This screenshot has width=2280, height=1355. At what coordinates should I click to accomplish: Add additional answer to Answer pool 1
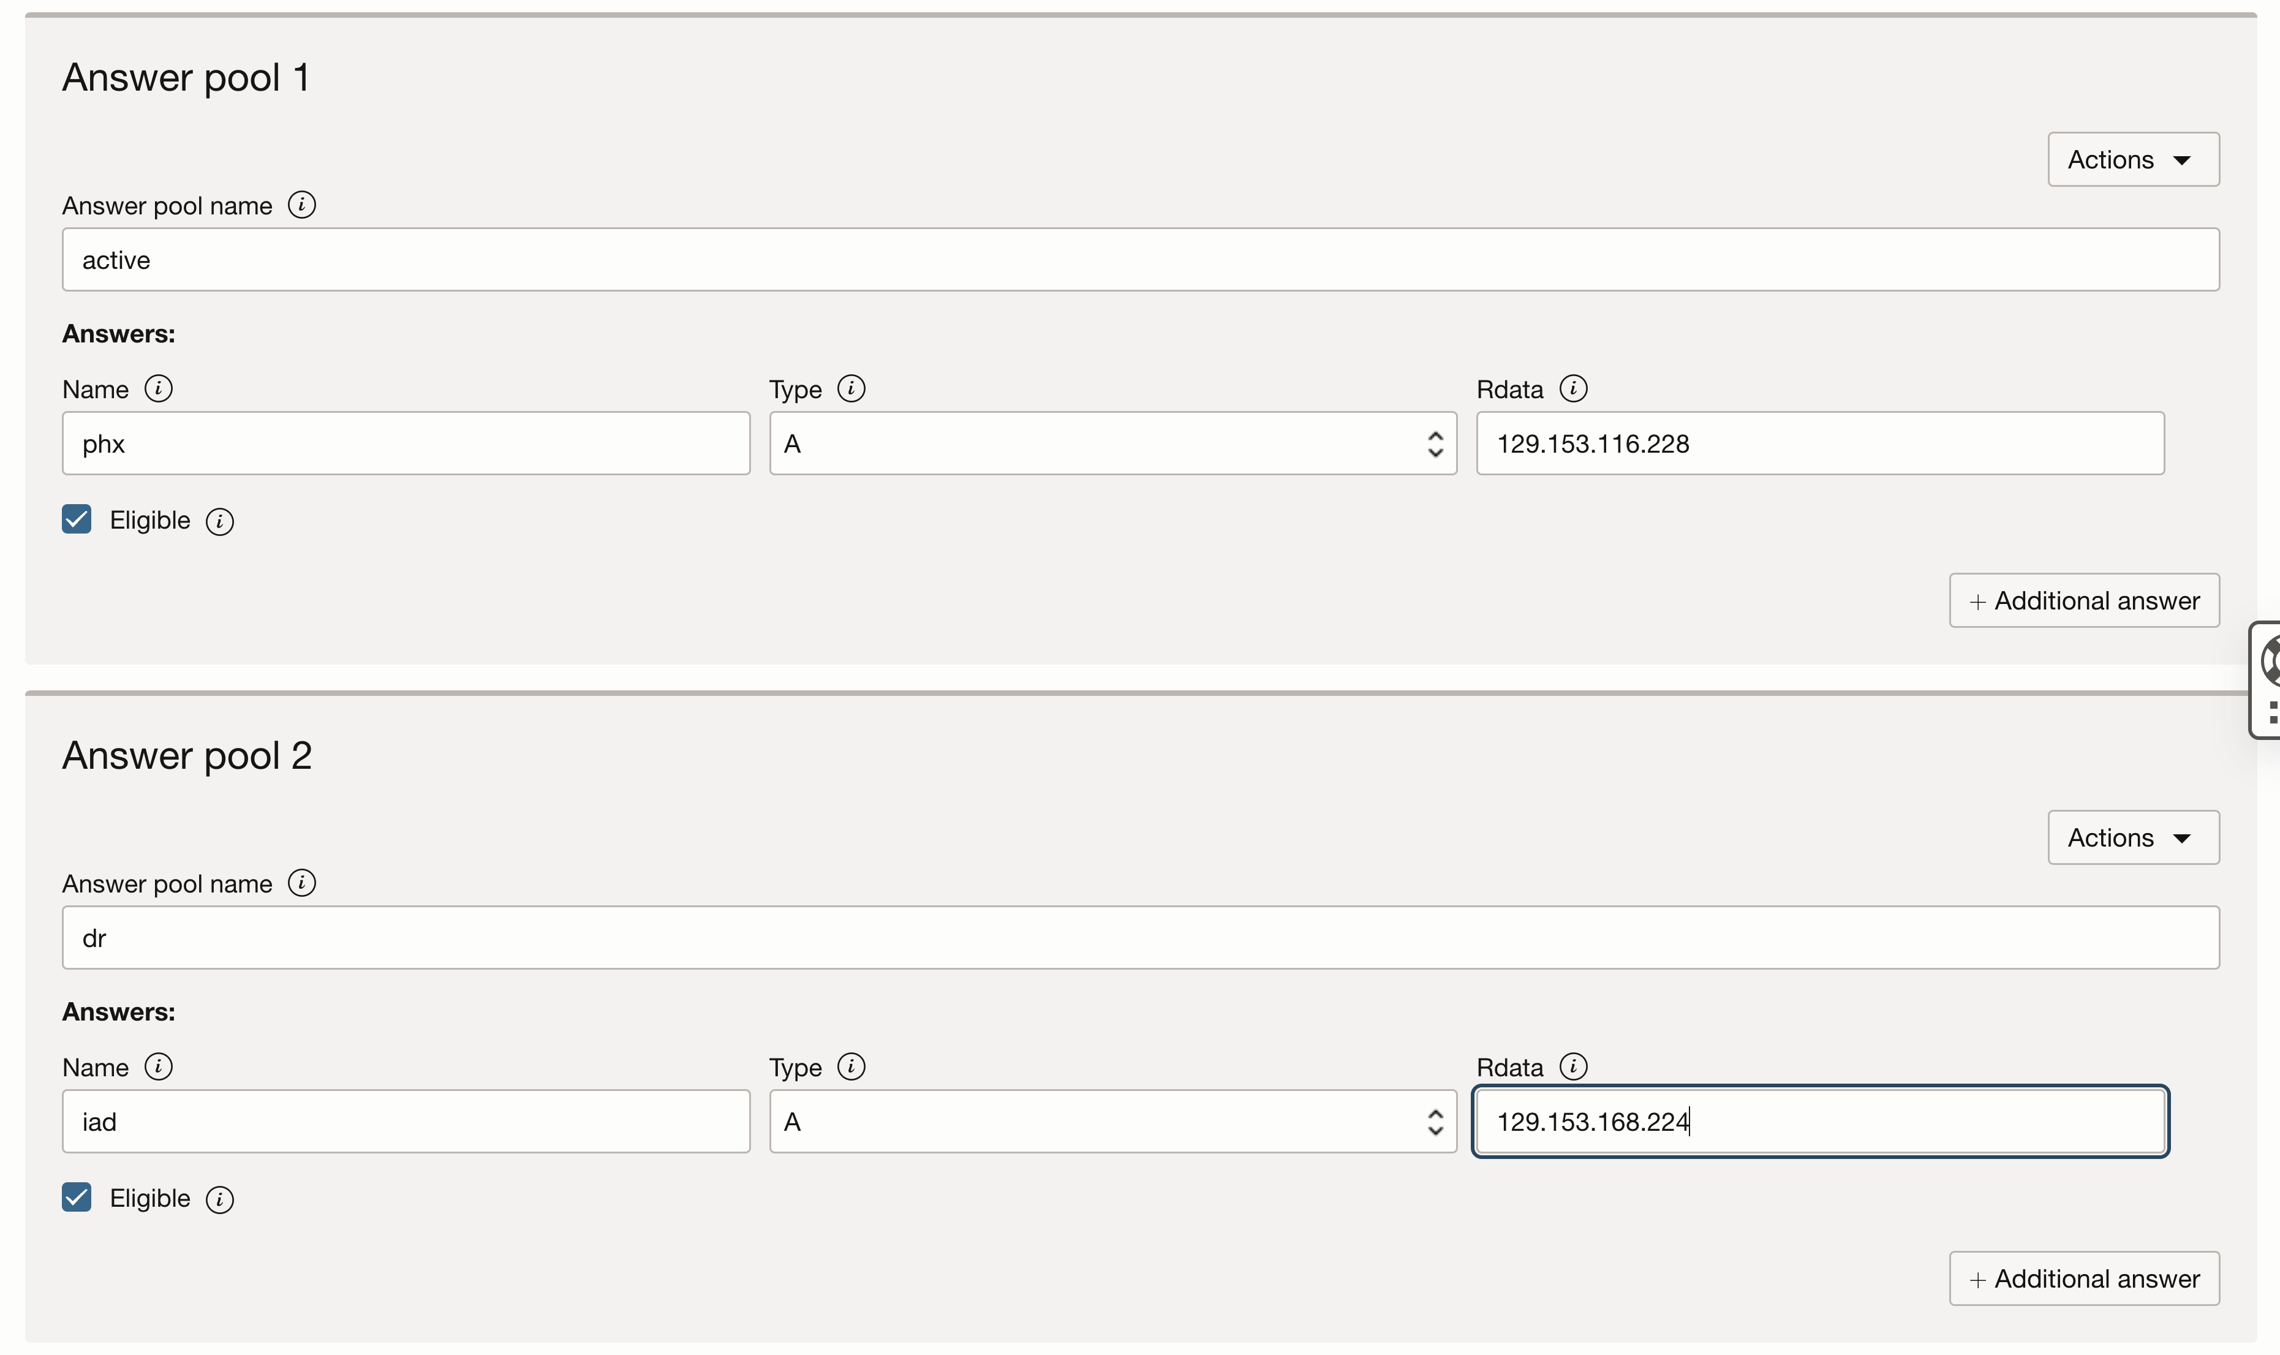[x=2084, y=600]
